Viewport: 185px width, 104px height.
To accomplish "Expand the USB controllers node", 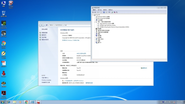I will click(x=95, y=31).
